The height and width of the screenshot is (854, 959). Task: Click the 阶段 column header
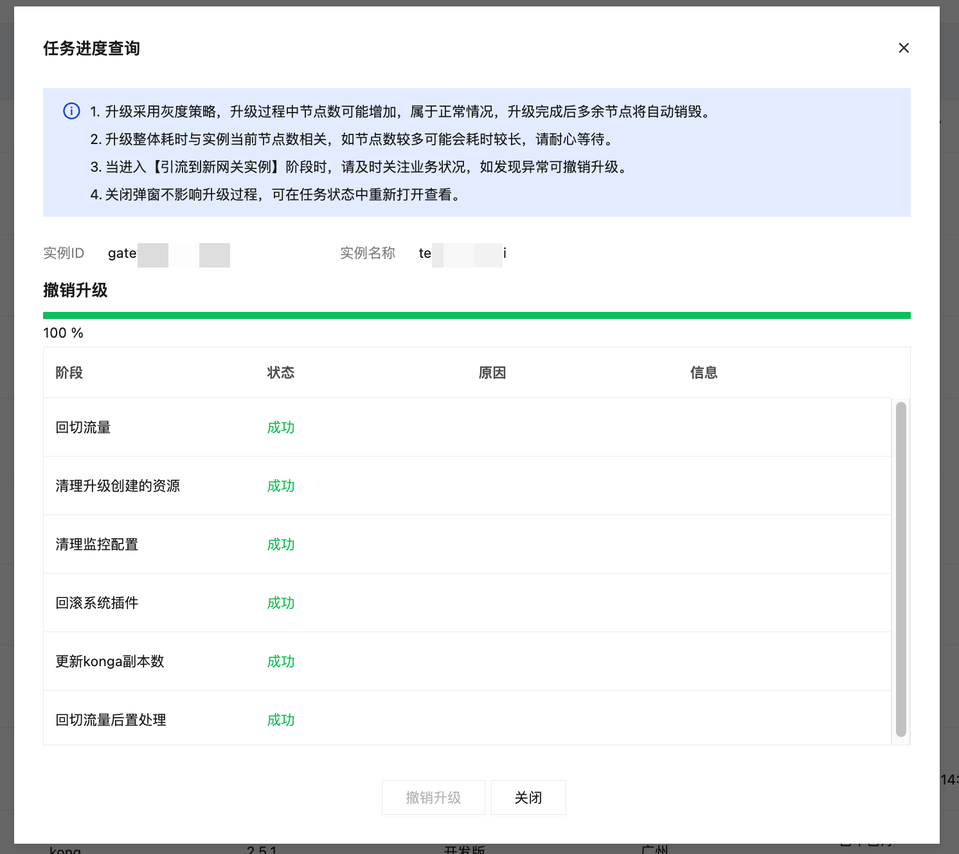click(x=69, y=373)
